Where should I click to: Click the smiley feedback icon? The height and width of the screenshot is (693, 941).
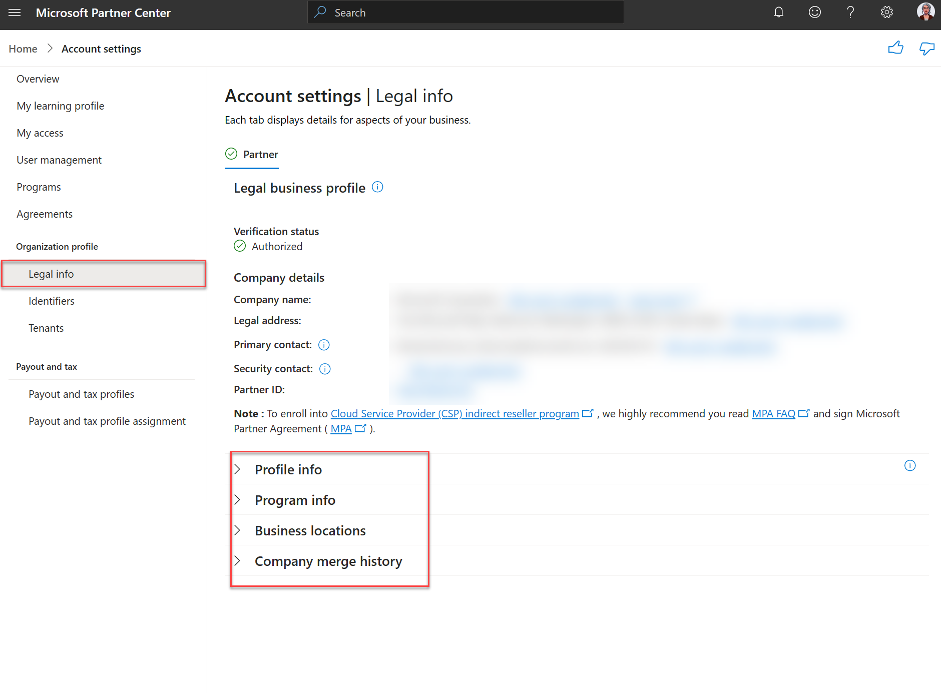(815, 13)
